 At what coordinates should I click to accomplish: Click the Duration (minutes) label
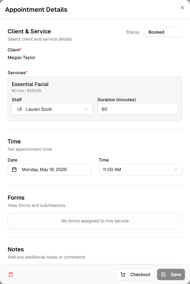(x=117, y=100)
